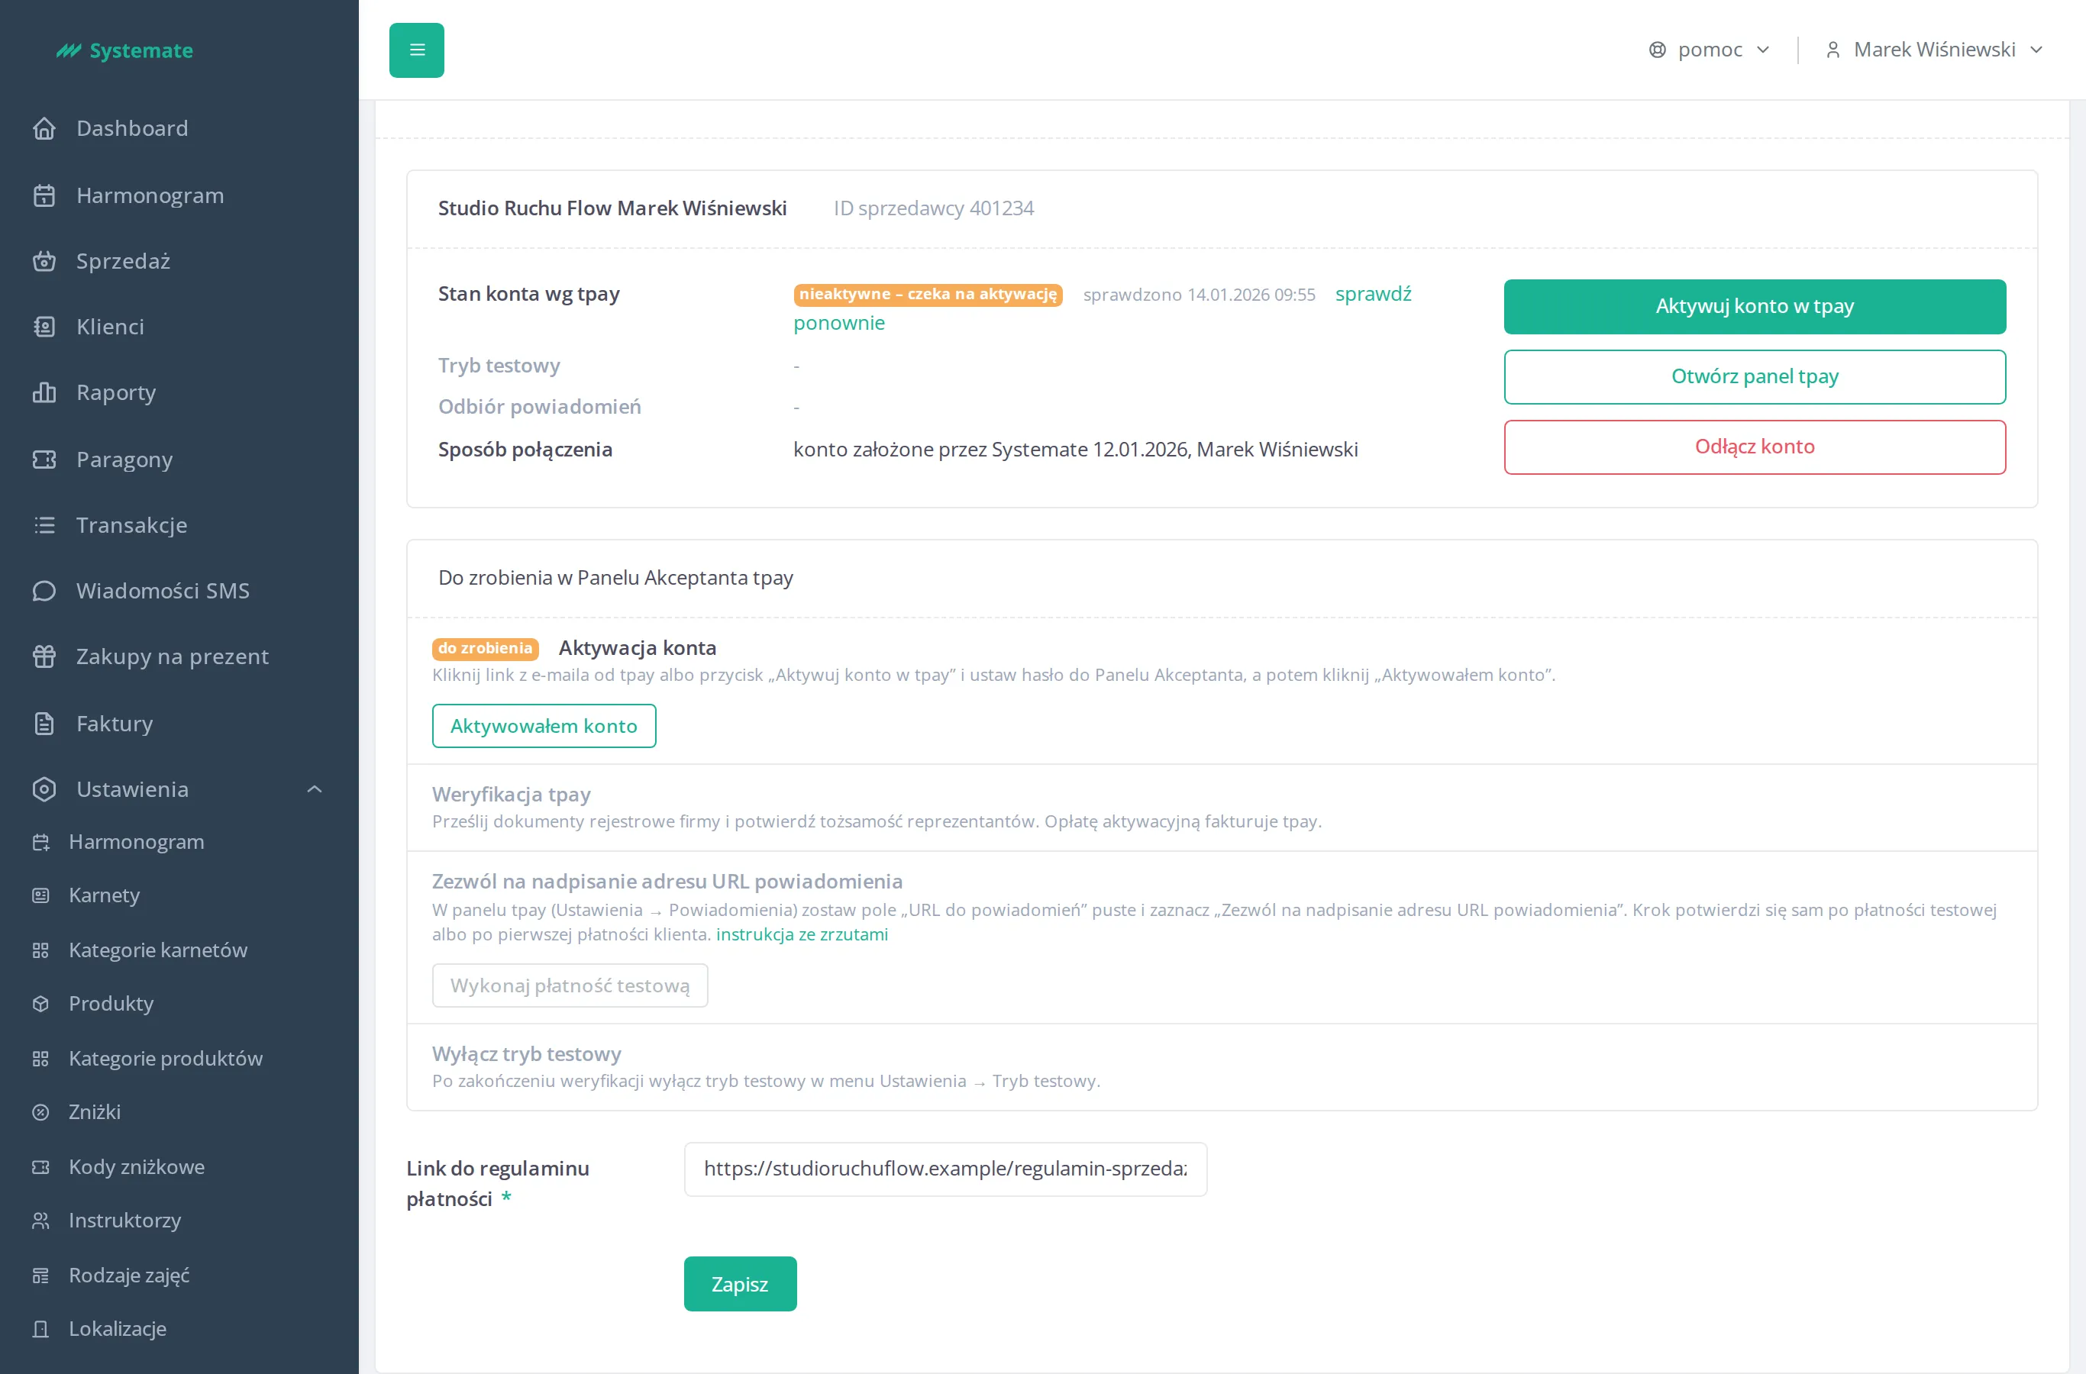Focus the Link do regulaminu płatności field
This screenshot has width=2086, height=1374.
(x=945, y=1169)
